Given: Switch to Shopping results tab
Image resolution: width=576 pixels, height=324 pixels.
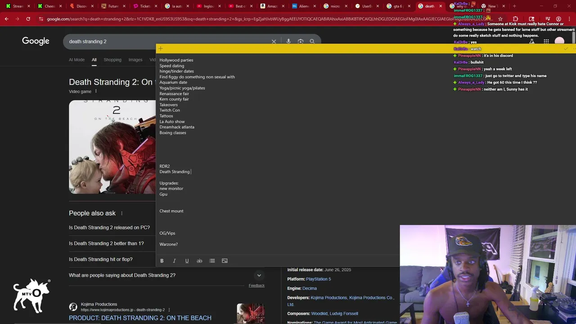Looking at the screenshot, I should click(112, 60).
